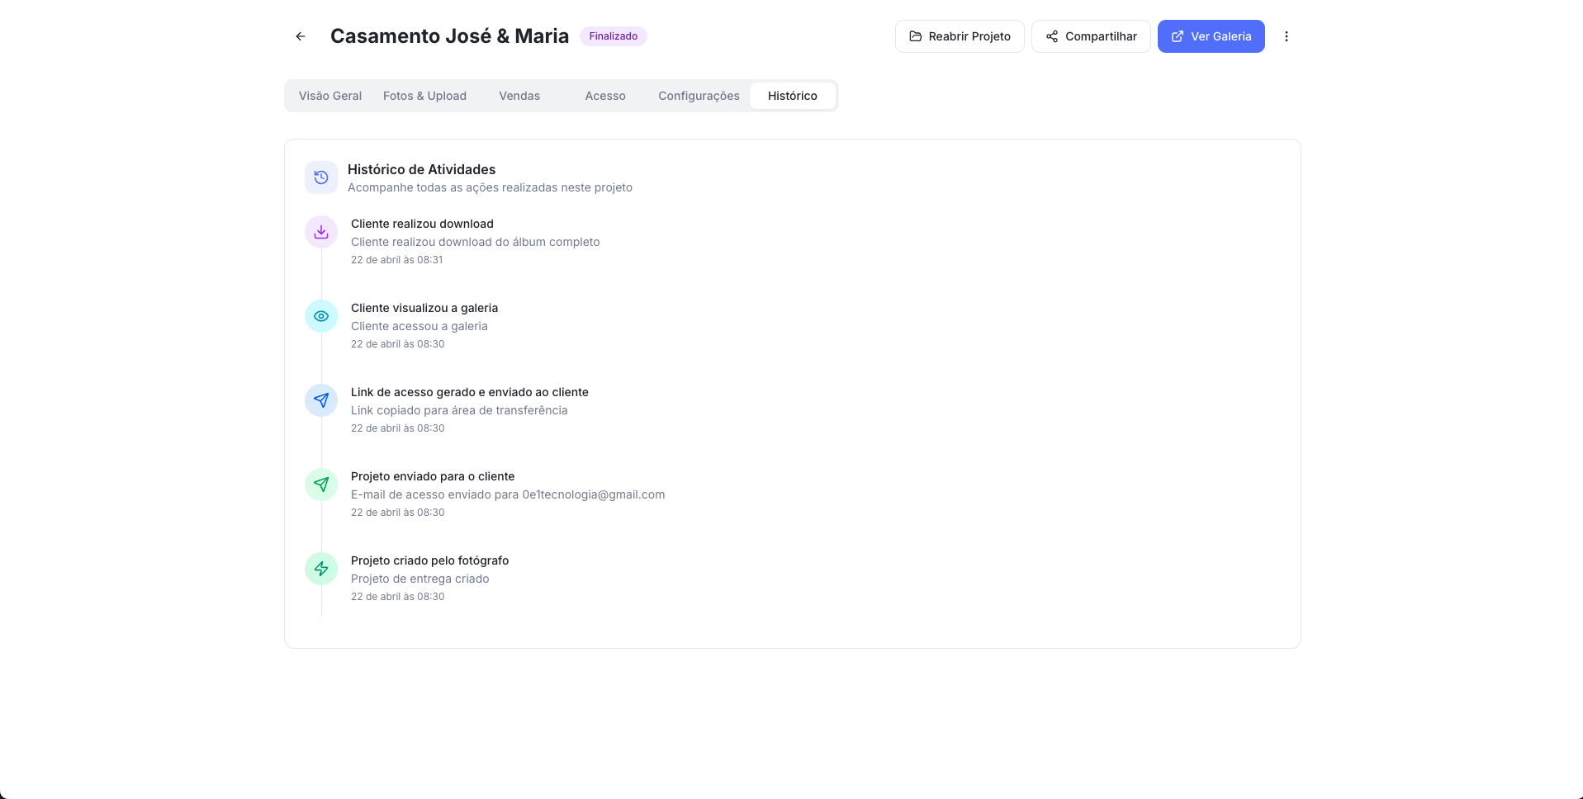Click the Reabrir Projeto button
This screenshot has height=799, width=1583.
click(960, 36)
